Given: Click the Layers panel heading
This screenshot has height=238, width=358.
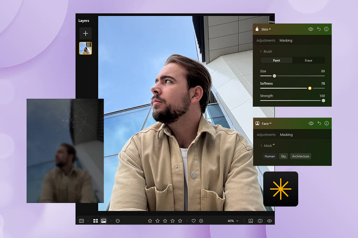Looking at the screenshot, I should pyautogui.click(x=84, y=21).
